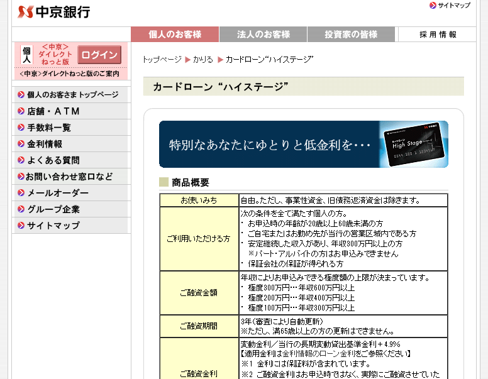The width and height of the screenshot is (488, 379).
Task: Click the サイトマップ arrow icon at top right
Action: [433, 5]
